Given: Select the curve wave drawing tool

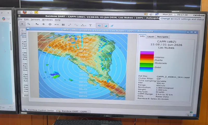Looking at the screenshot, I should click(76, 25).
